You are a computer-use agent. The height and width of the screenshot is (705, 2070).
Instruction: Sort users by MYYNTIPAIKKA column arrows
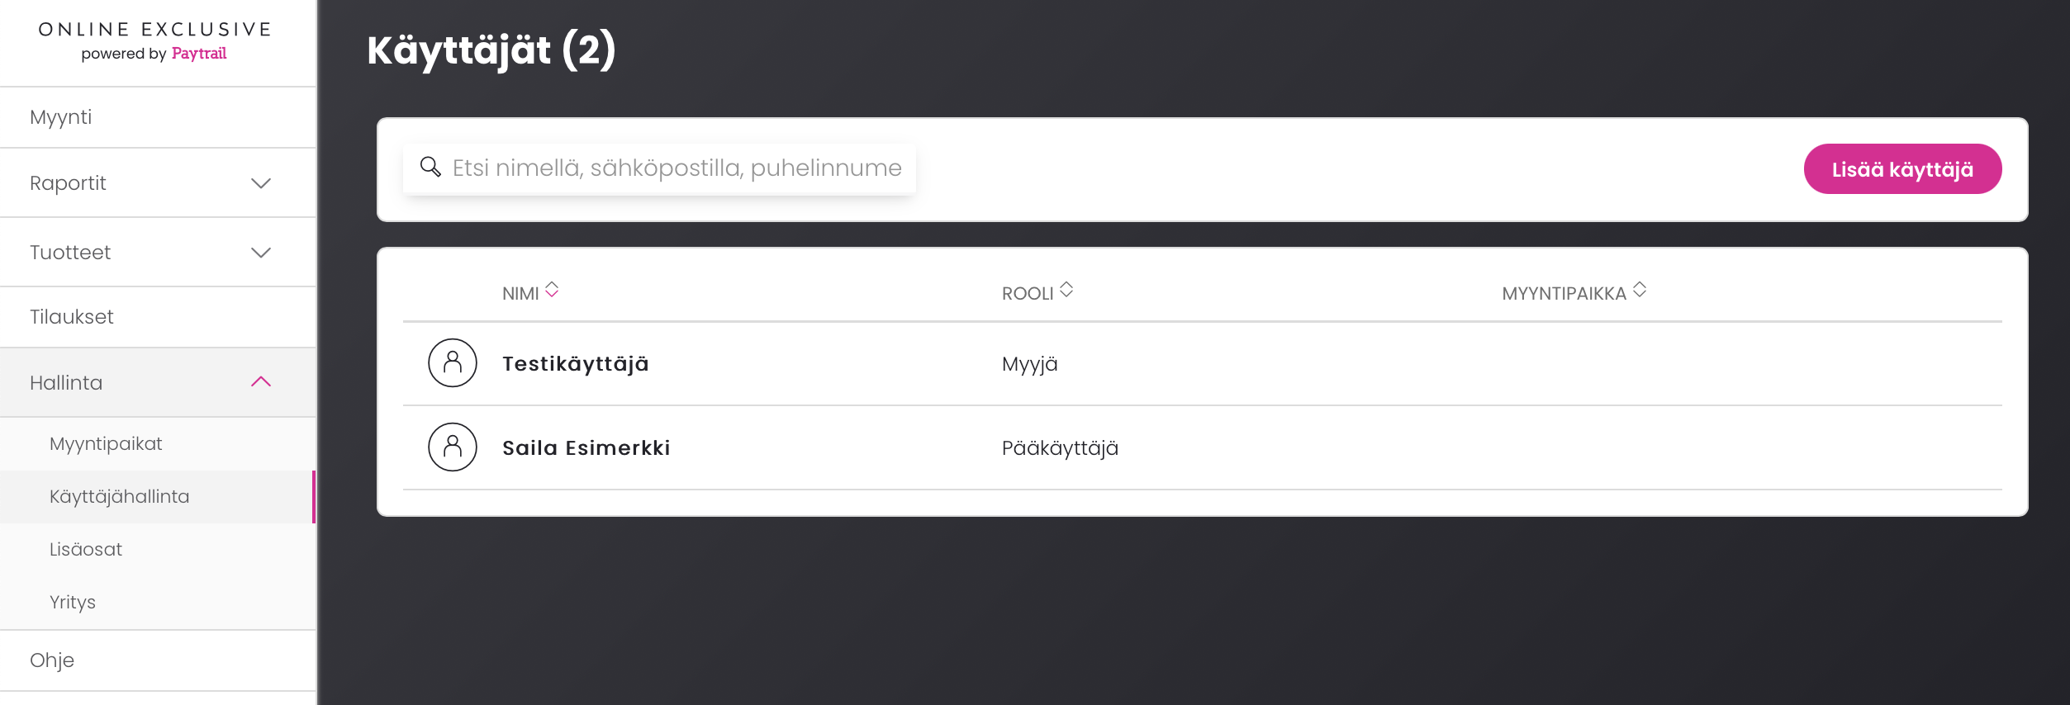[x=1640, y=290]
